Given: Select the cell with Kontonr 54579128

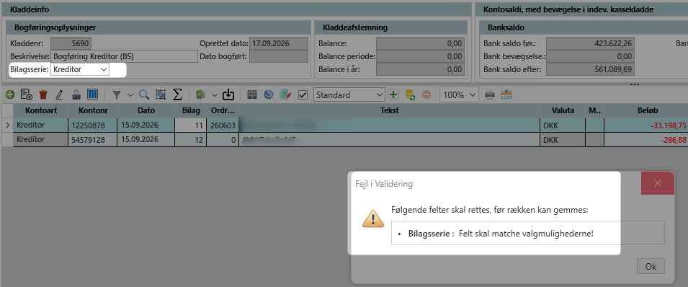Looking at the screenshot, I should [x=93, y=140].
